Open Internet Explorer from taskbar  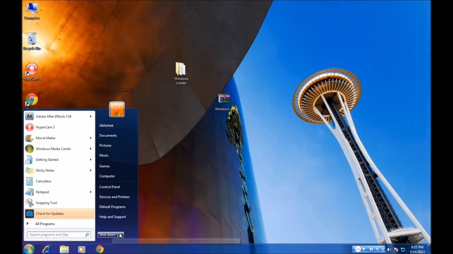click(x=47, y=249)
